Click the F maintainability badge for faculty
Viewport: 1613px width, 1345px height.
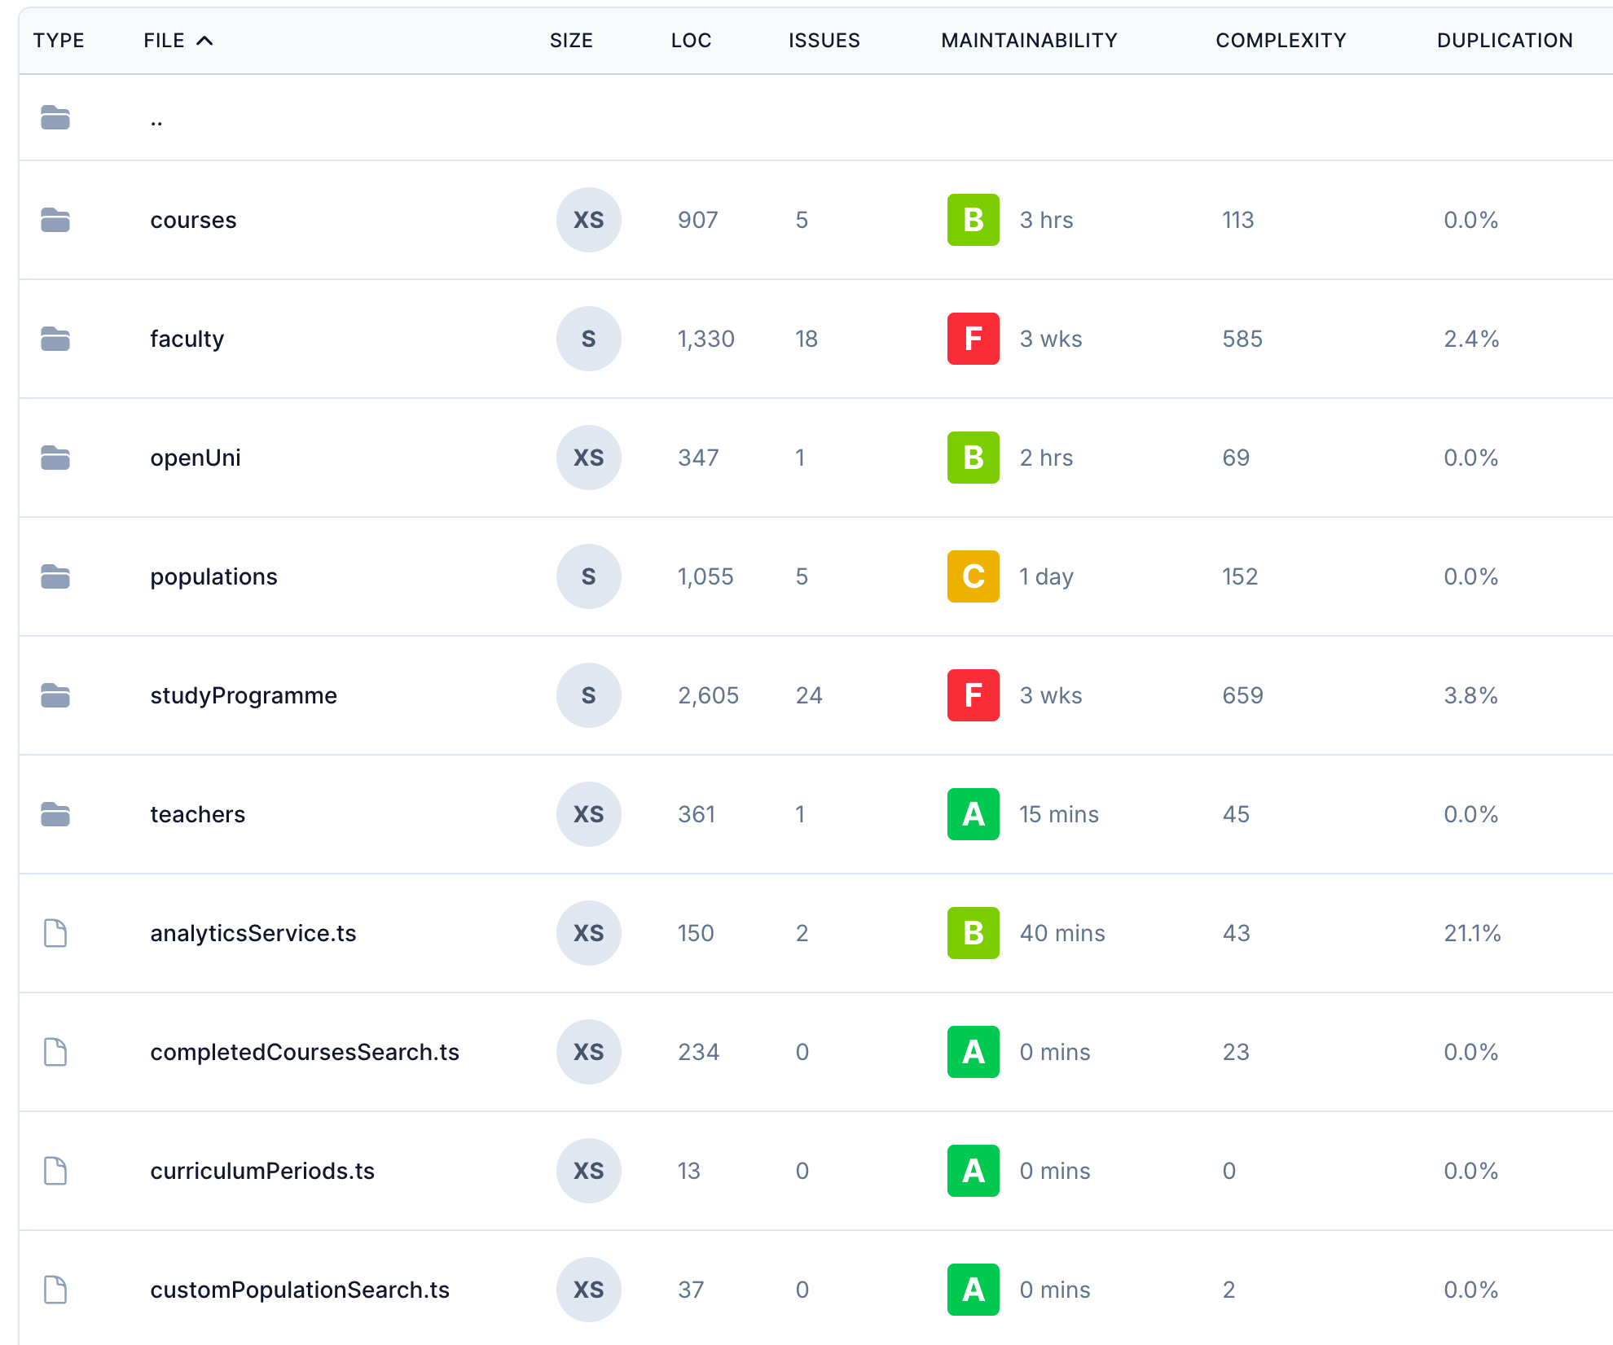coord(973,339)
